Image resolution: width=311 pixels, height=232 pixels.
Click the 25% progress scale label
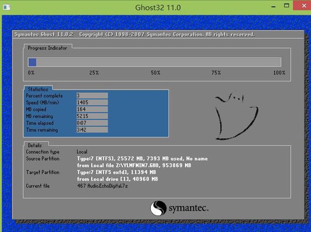(x=94, y=72)
